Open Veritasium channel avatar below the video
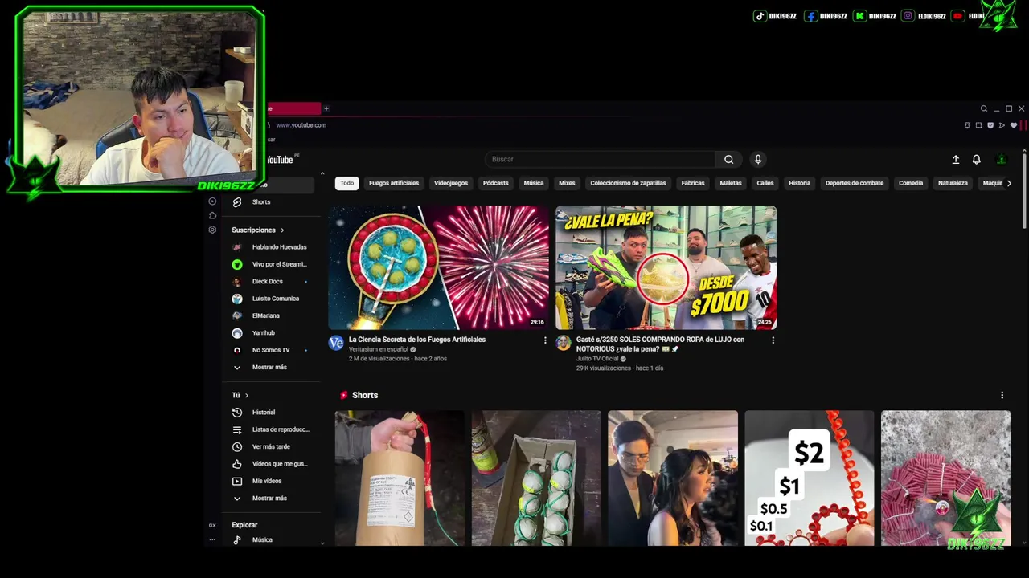 click(336, 343)
